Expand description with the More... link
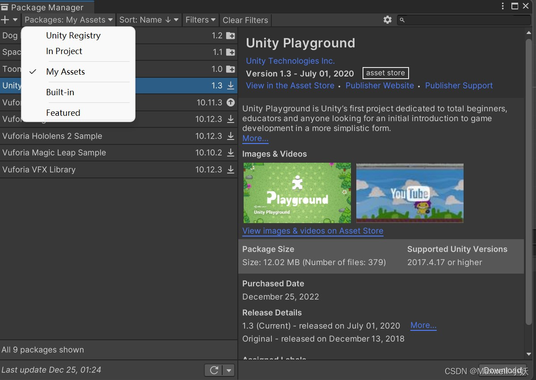Viewport: 536px width, 380px height. click(x=255, y=139)
